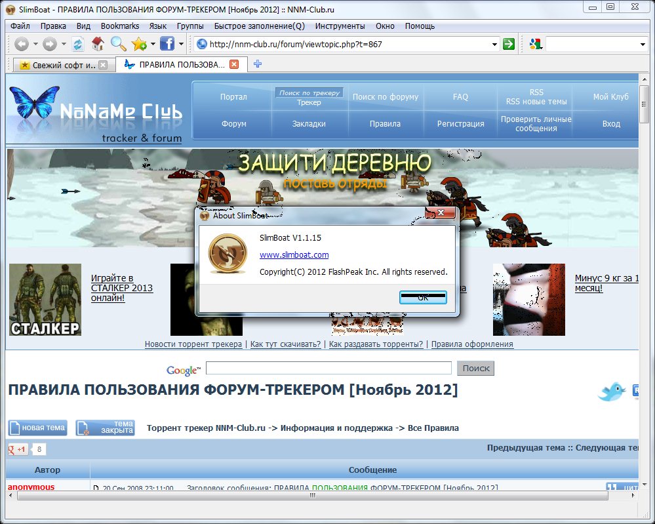
Task: Click the Форум navigation link
Action: pos(234,124)
